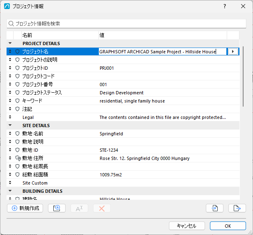Click the add new group icon button
253x235 pixels.
57,208
